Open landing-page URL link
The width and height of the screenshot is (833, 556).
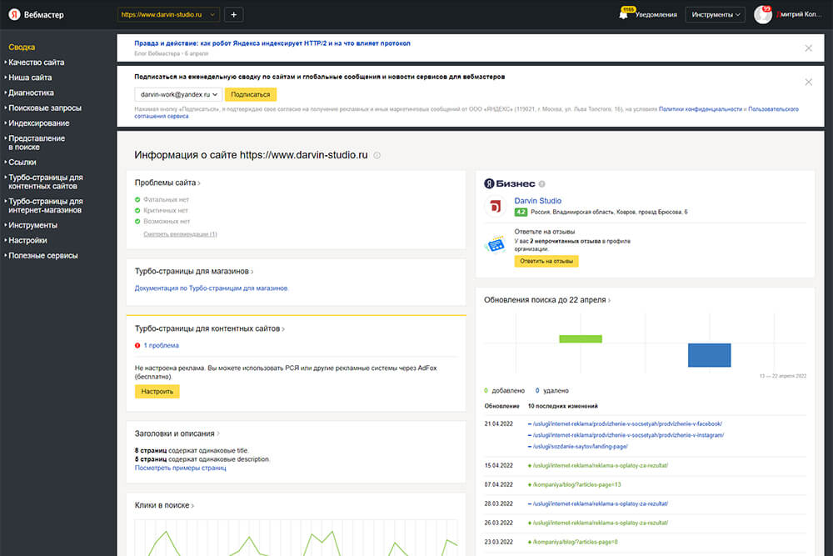coord(580,447)
